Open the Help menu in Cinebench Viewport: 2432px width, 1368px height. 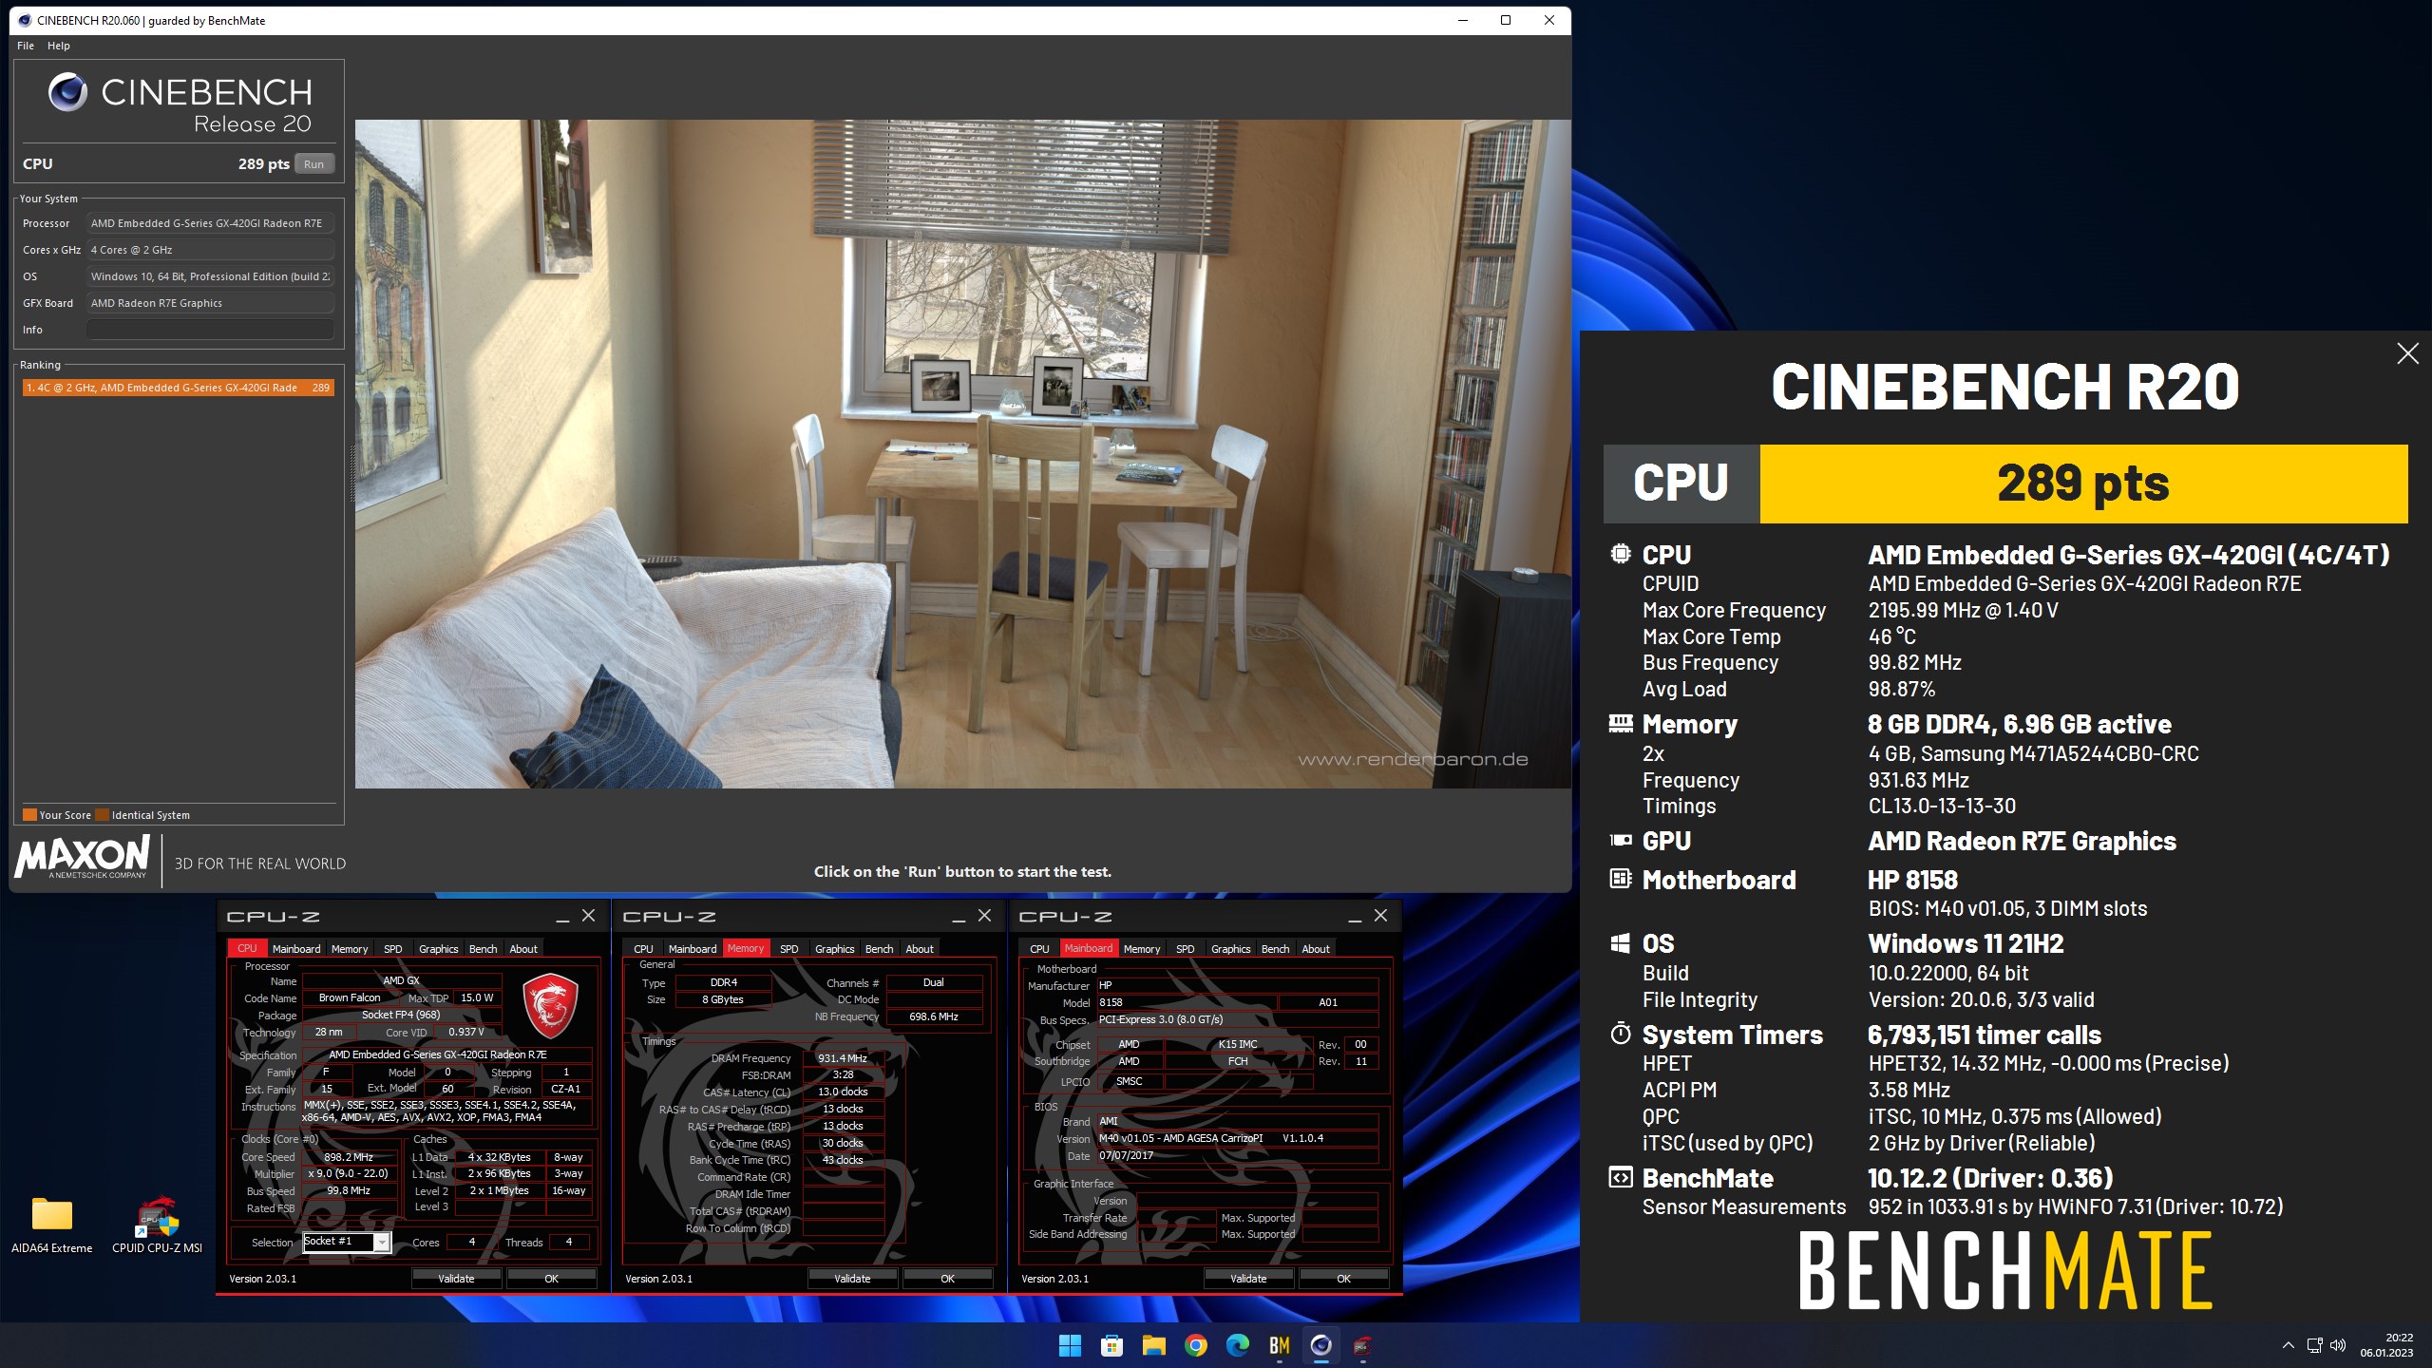point(59,46)
